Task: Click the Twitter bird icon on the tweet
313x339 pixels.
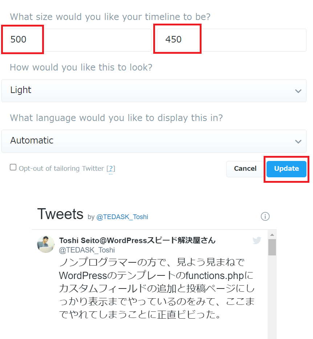Action: [x=257, y=240]
